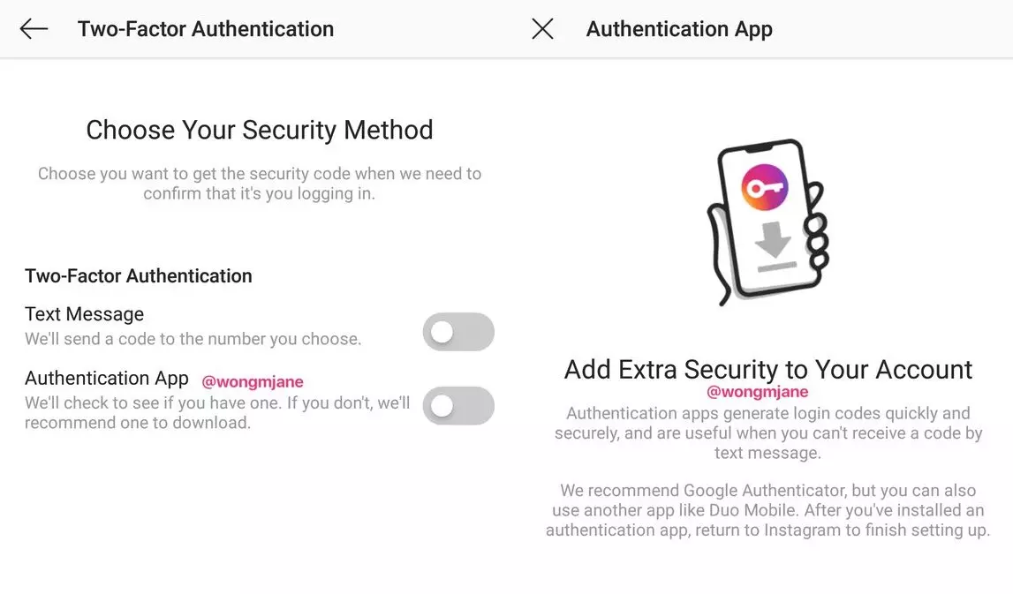Viewport: 1013px width, 594px height.
Task: Turn on the Authentication App toggle
Action: (458, 405)
